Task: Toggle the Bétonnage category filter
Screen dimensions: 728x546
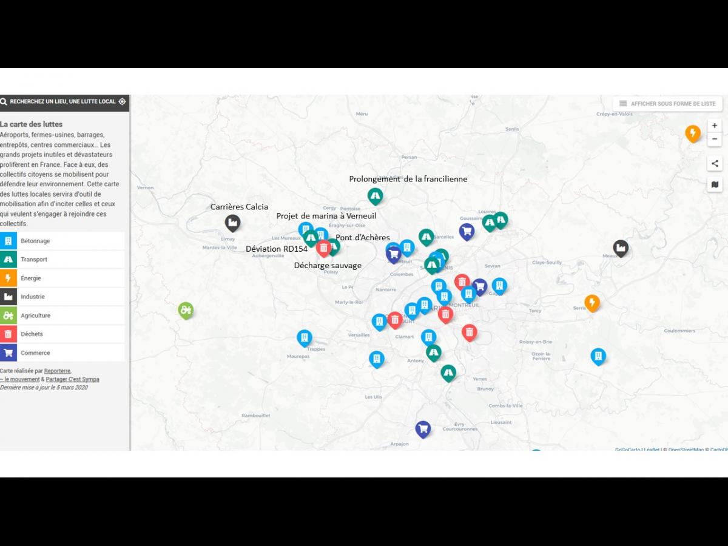Action: pyautogui.click(x=63, y=241)
